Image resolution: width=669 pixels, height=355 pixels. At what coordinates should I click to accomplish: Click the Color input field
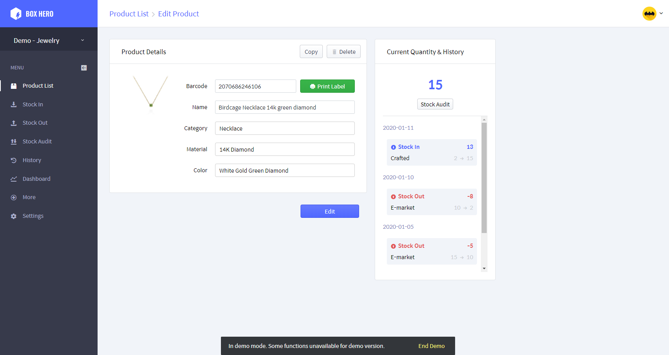point(285,170)
